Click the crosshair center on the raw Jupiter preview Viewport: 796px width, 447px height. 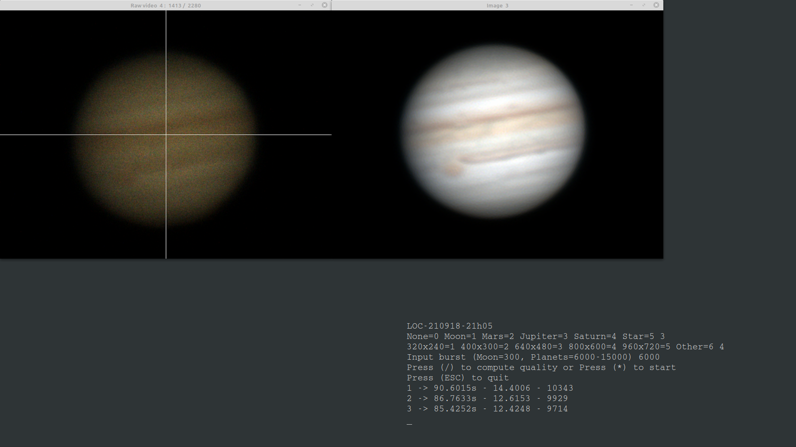tap(166, 135)
